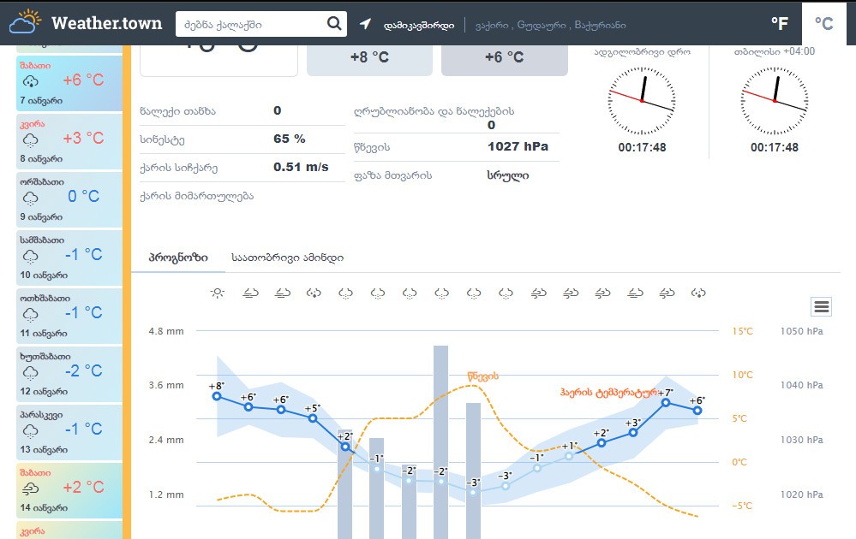Click the +6 °C temperature box
856x539 pixels.
tap(505, 60)
